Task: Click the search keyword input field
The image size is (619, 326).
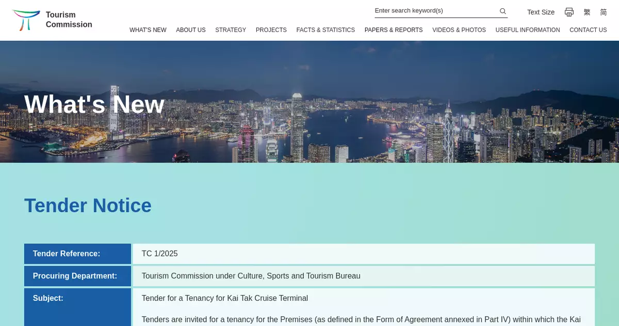Action: pos(434,11)
